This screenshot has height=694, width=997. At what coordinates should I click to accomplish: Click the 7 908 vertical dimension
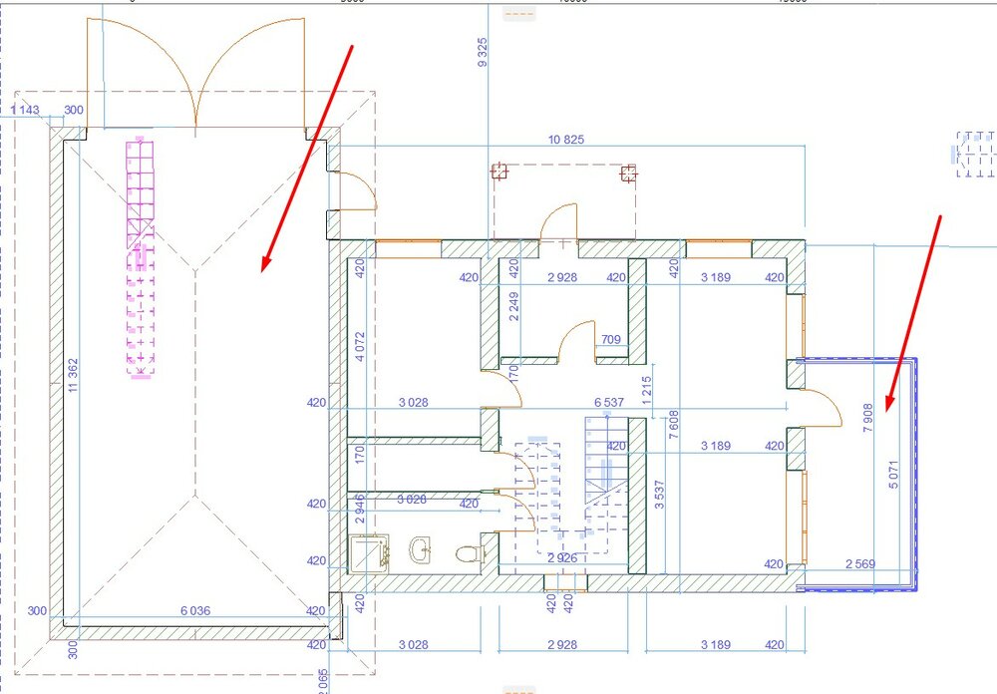[868, 418]
